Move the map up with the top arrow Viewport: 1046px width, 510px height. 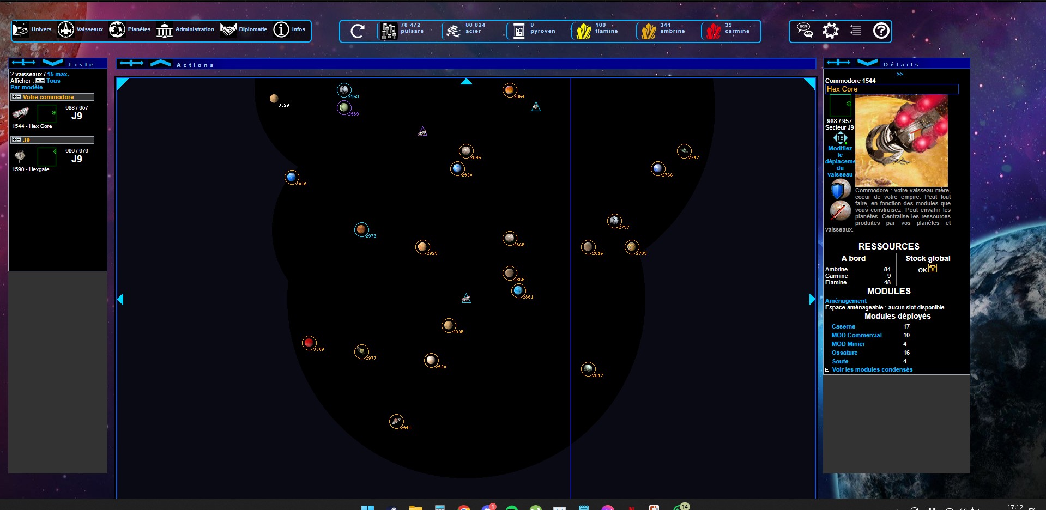466,82
